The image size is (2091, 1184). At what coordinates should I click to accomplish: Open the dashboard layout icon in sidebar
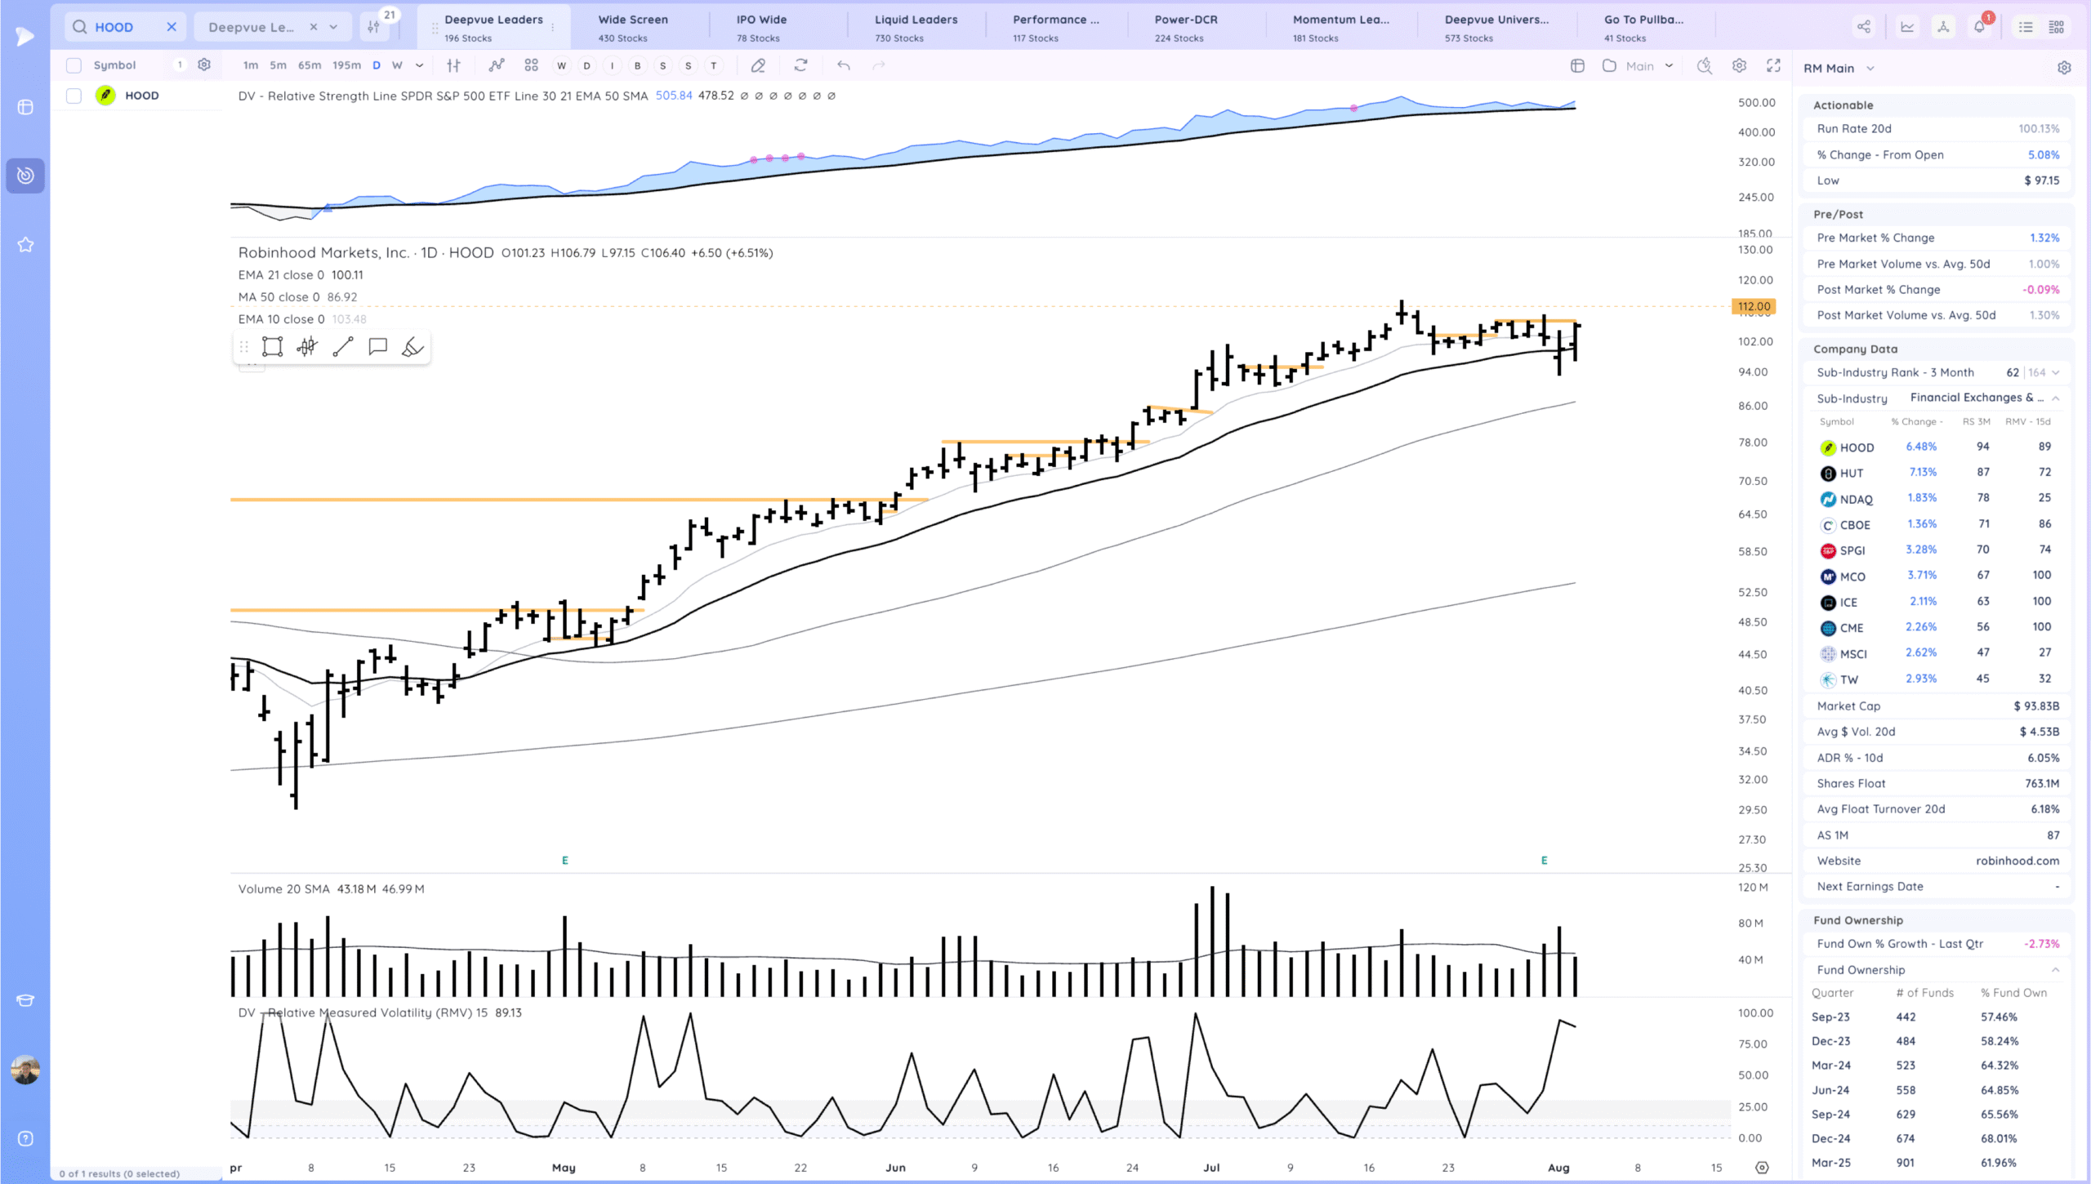(25, 107)
